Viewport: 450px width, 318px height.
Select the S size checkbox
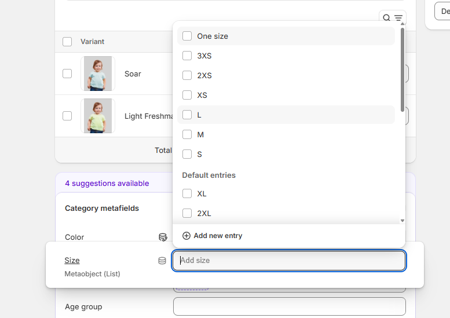187,154
